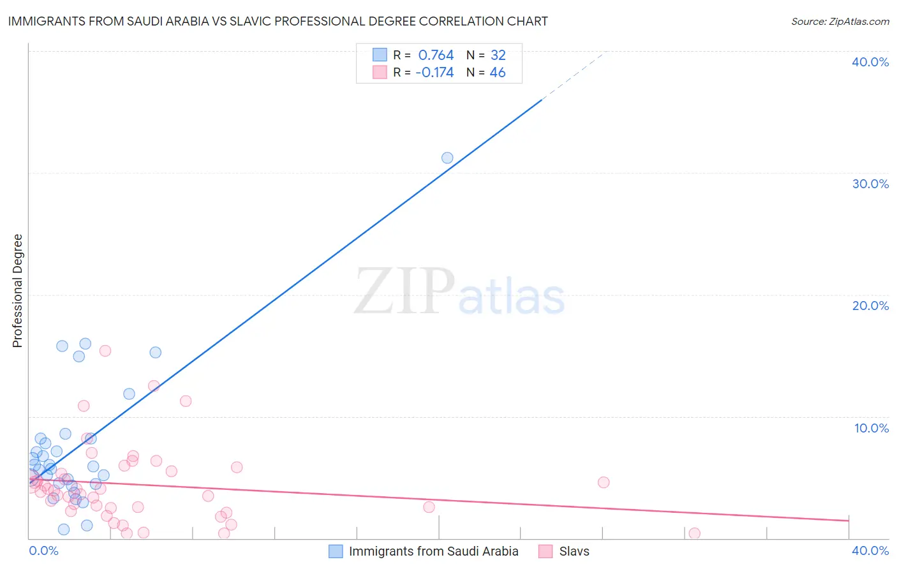Select the Immigrants from Saudi Arabia legend label
Image resolution: width=897 pixels, height=569 pixels.
433,551
